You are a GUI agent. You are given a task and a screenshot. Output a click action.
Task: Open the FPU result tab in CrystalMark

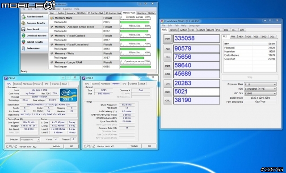pyautogui.click(x=233, y=36)
